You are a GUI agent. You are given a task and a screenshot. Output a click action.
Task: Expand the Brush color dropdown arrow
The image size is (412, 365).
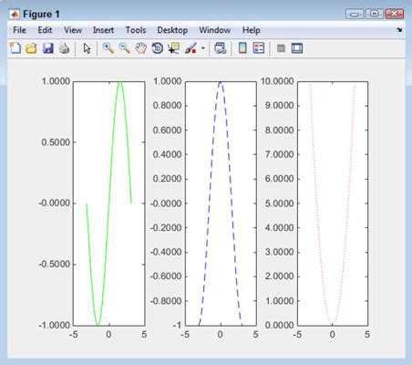click(x=203, y=48)
